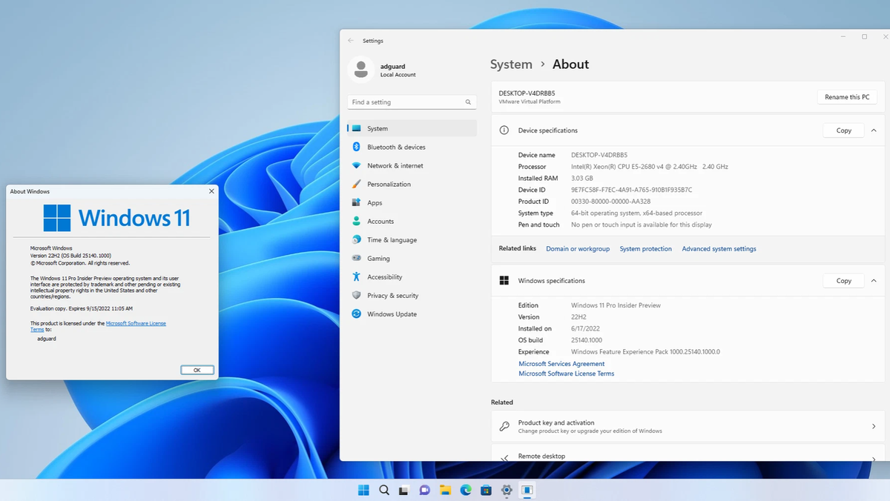Open the Remote desktop row
This screenshot has width=890, height=501.
[x=688, y=454]
